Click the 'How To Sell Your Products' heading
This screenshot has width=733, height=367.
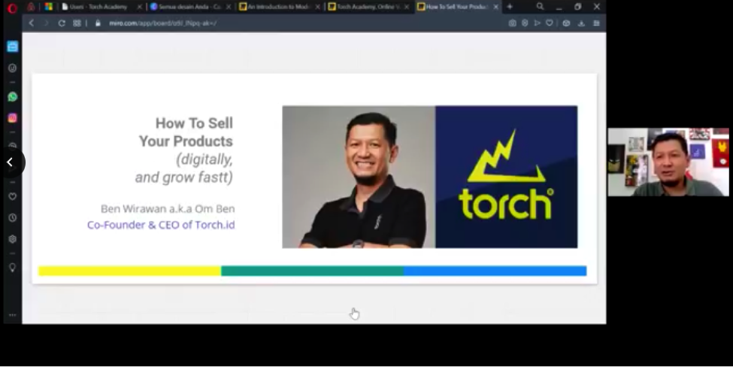click(186, 132)
